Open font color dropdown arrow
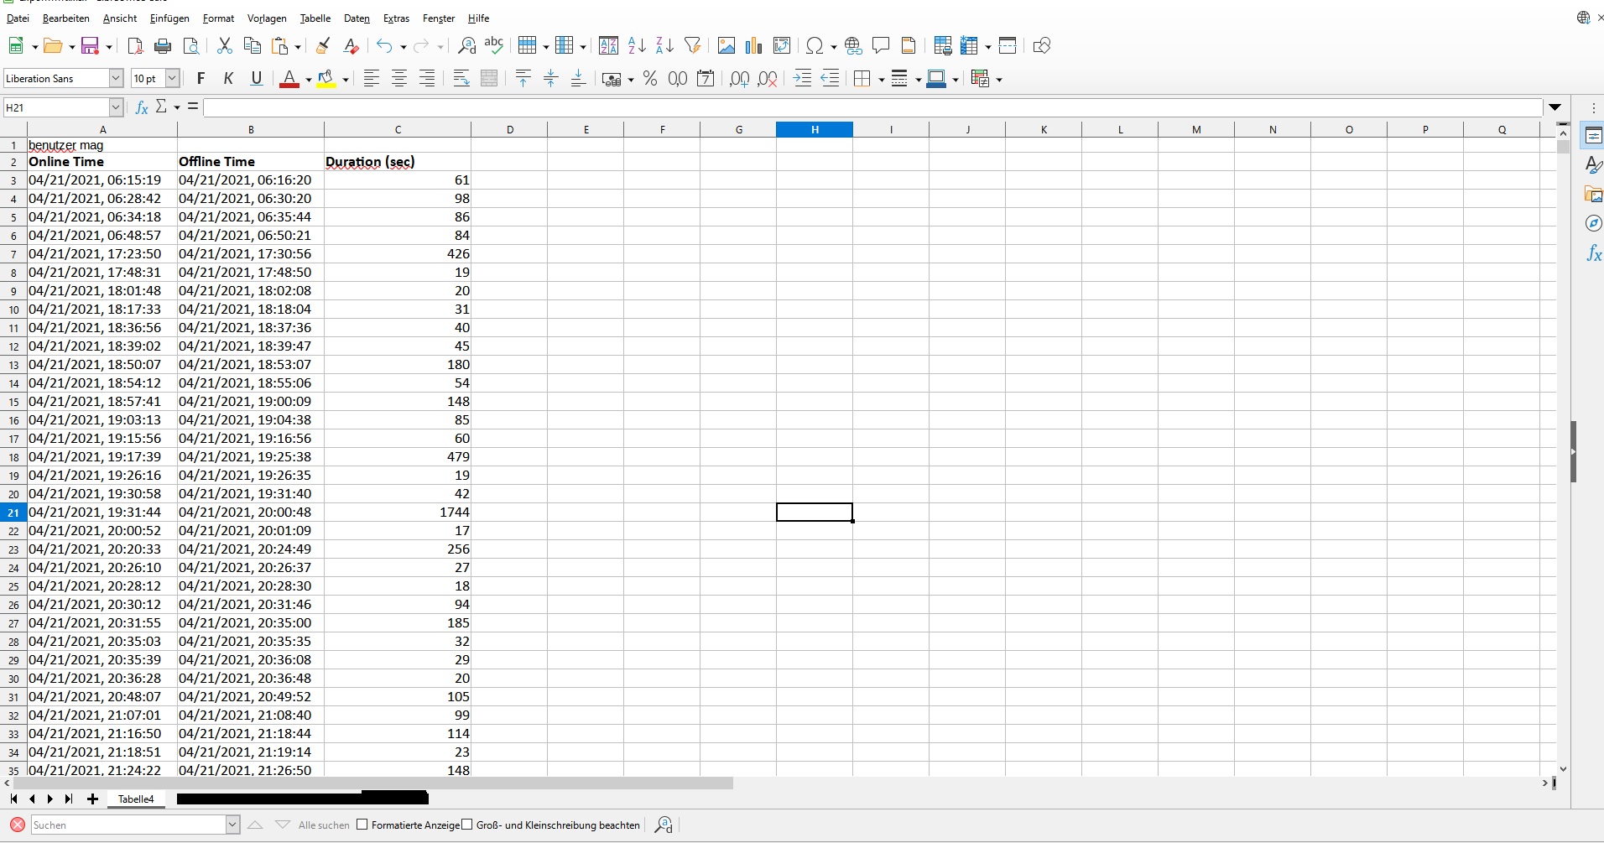The height and width of the screenshot is (843, 1604). (x=309, y=80)
